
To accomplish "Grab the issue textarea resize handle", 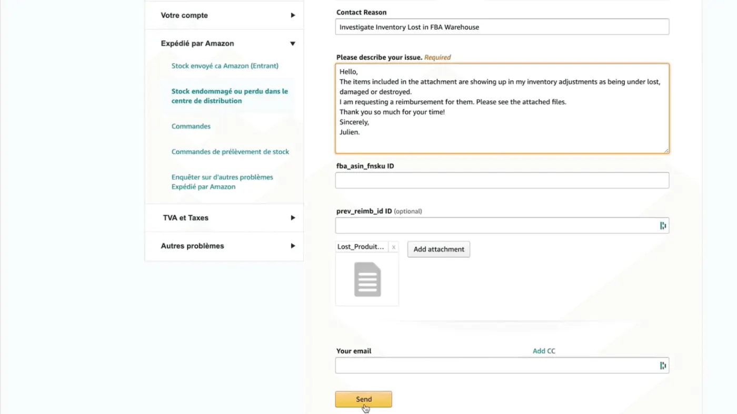I will coord(666,150).
